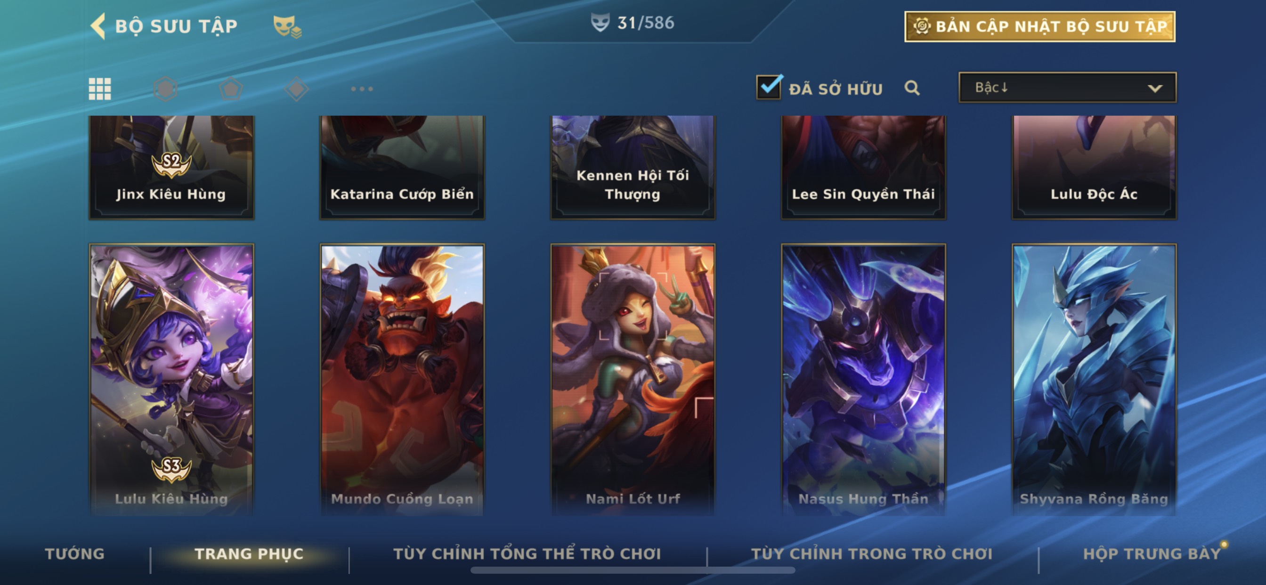Open Tùy Chỉnh Trong Trò Chơi tab

click(x=872, y=553)
